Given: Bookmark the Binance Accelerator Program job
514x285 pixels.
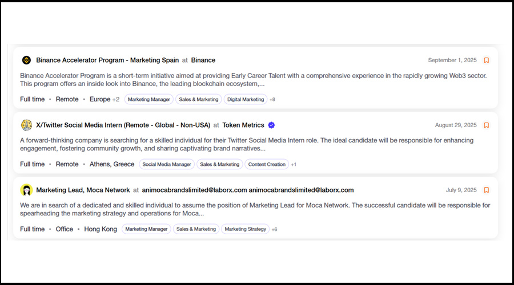Looking at the screenshot, I should (x=487, y=60).
